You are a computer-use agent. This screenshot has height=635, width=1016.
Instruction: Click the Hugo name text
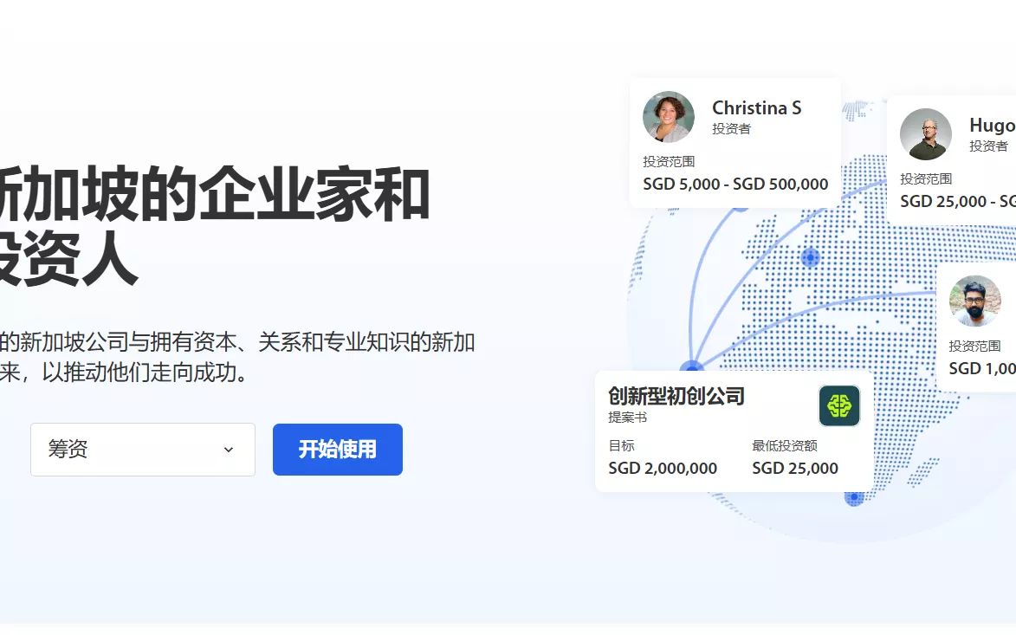(992, 125)
